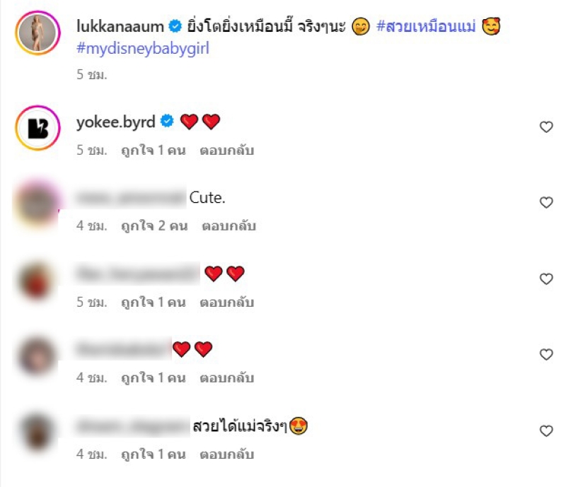Click the 5 ชม. timestamp under the caption

[92, 75]
